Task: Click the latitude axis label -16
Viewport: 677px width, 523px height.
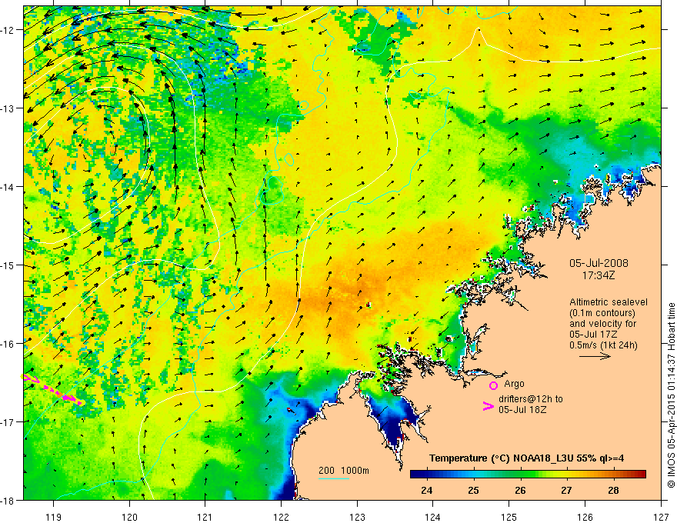Action: pyautogui.click(x=8, y=344)
